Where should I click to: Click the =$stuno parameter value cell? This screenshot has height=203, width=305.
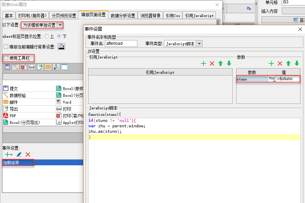288,79
